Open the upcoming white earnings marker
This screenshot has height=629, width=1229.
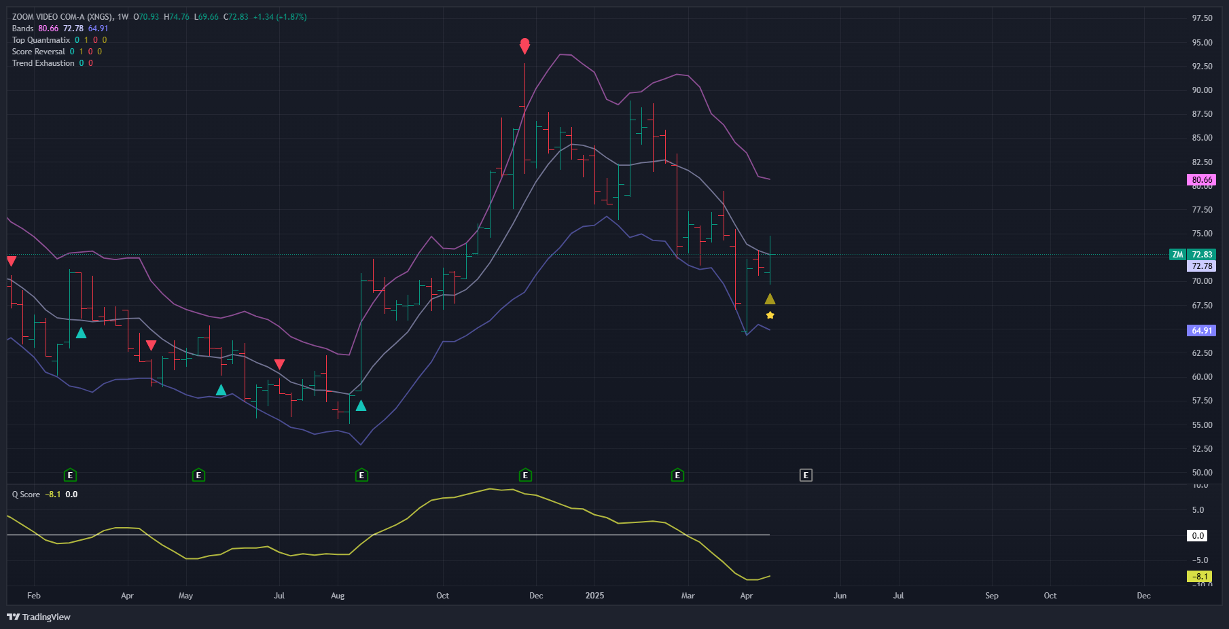(x=806, y=475)
